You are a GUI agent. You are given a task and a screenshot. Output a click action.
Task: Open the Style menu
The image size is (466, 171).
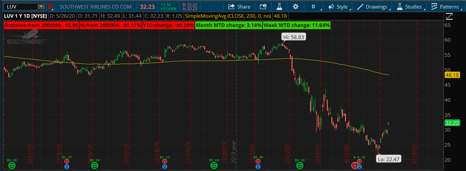point(342,7)
